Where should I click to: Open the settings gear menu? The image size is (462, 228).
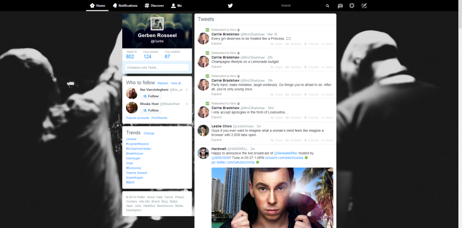coord(352,5)
